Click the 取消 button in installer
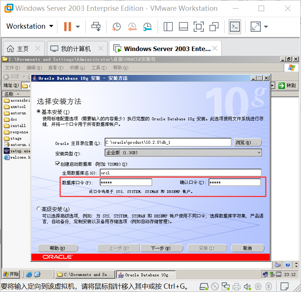This screenshot has height=292, width=301. point(247,248)
